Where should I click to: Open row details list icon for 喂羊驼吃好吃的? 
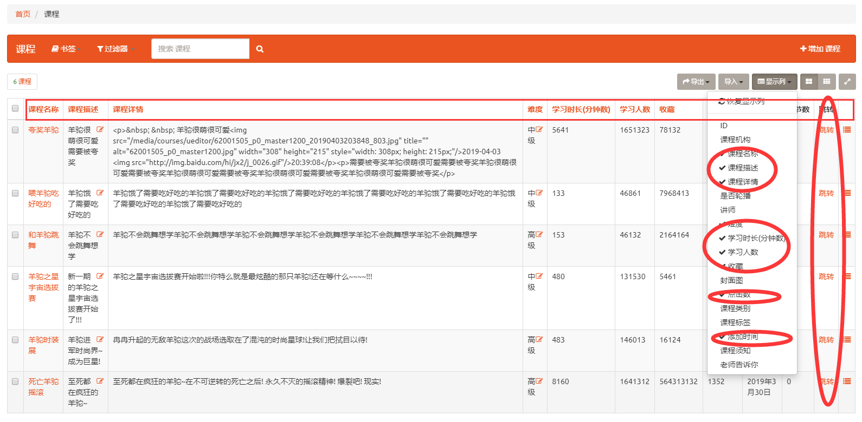[x=847, y=193]
